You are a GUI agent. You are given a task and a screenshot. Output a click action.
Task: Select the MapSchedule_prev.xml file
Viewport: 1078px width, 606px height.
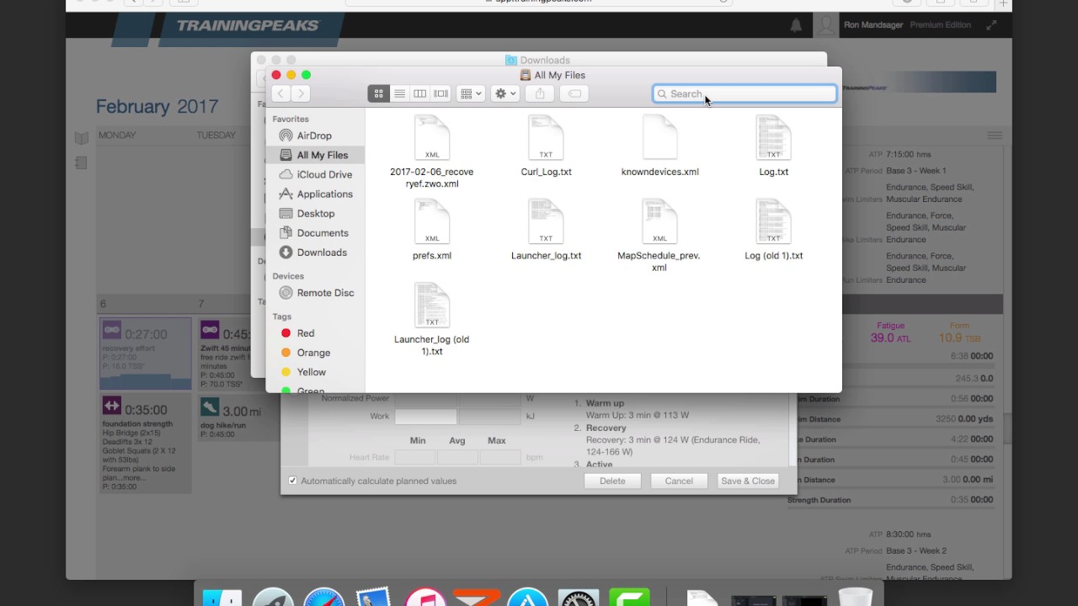pos(659,236)
